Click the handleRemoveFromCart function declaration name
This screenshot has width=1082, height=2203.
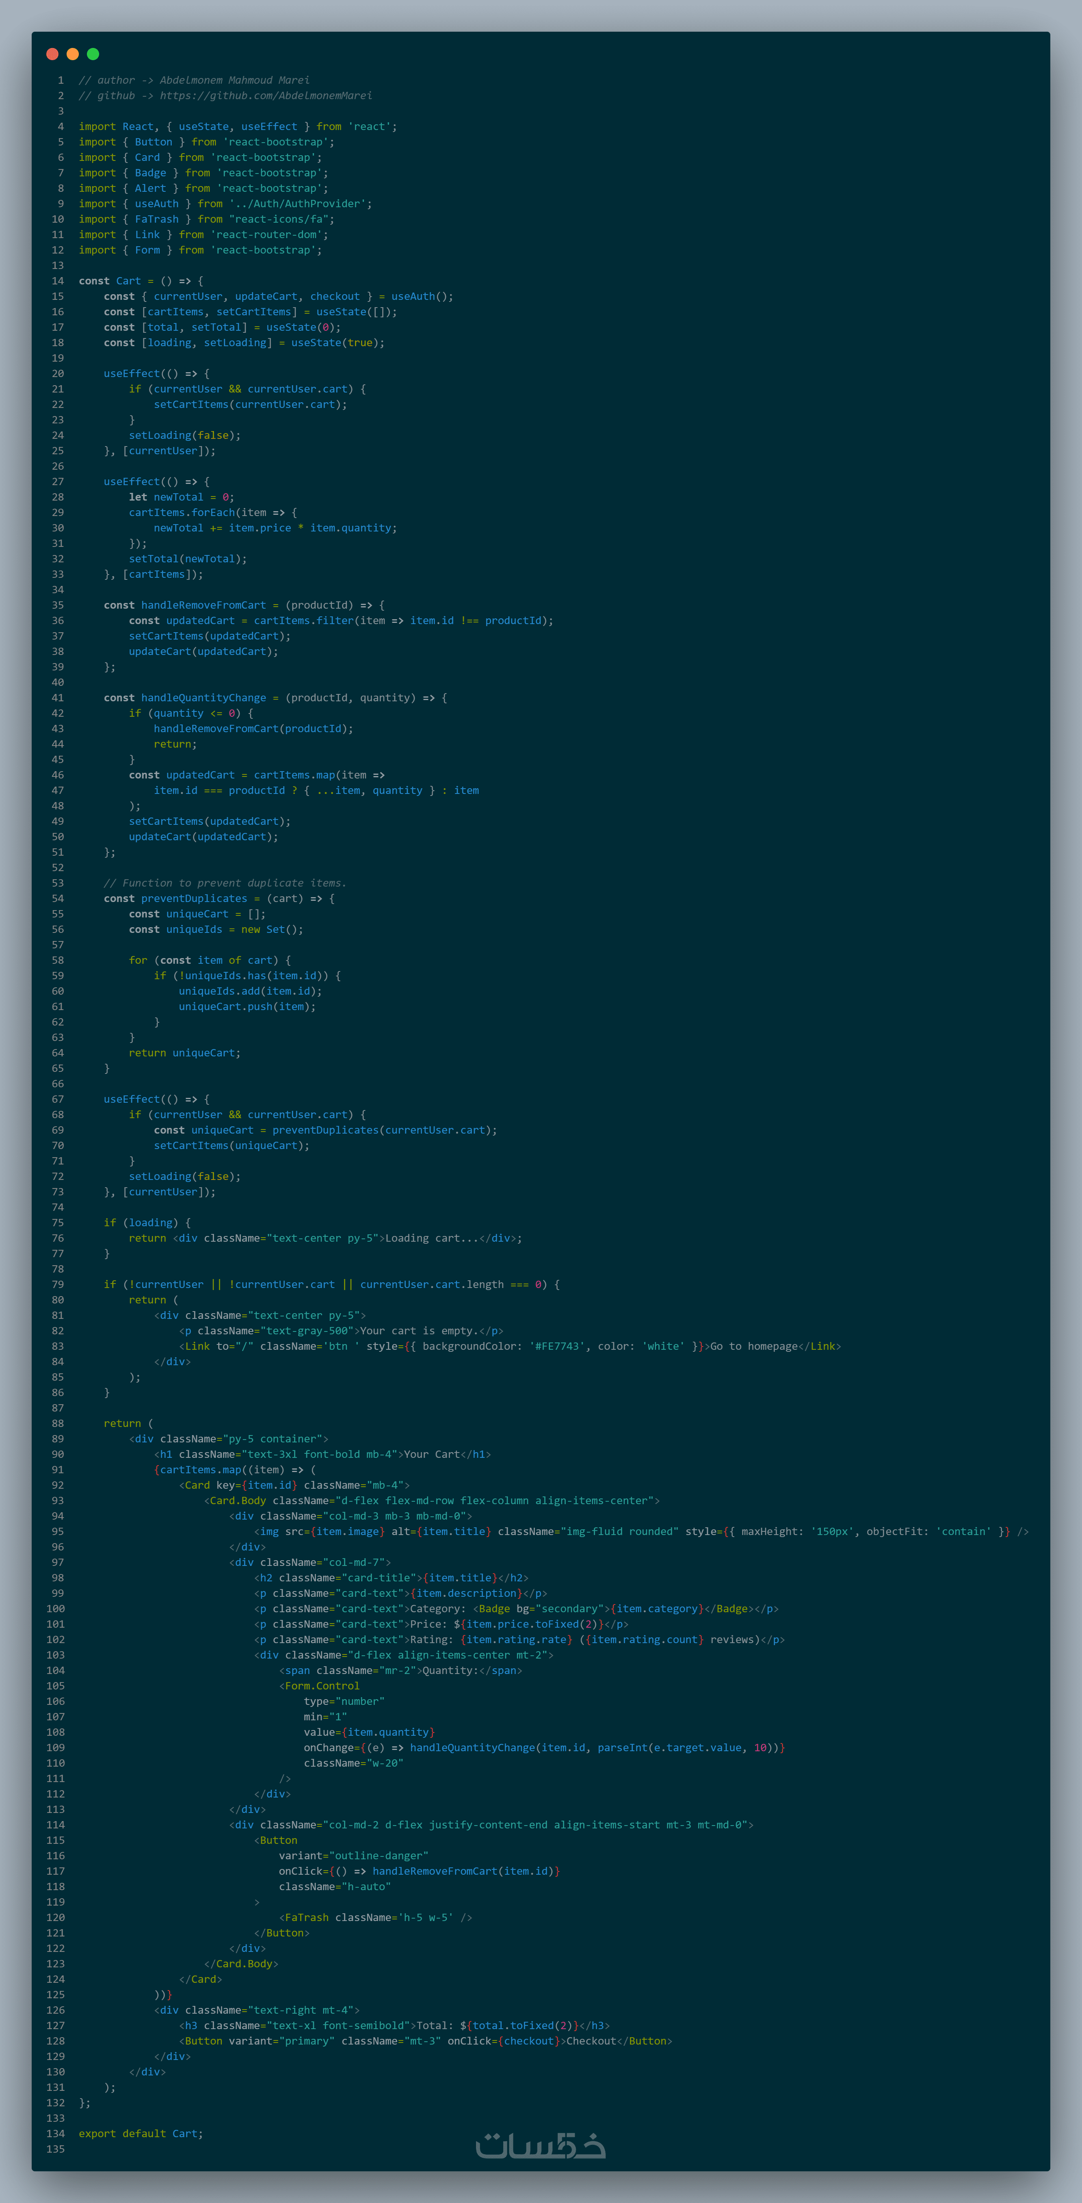pos(203,605)
